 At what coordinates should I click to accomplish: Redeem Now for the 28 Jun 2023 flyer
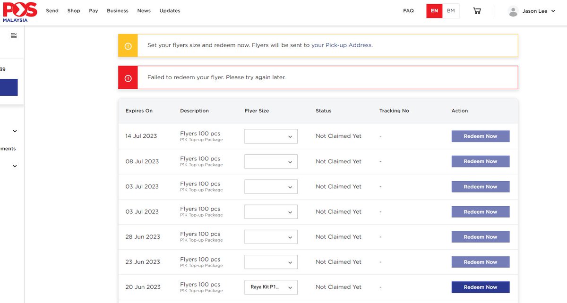[481, 237]
